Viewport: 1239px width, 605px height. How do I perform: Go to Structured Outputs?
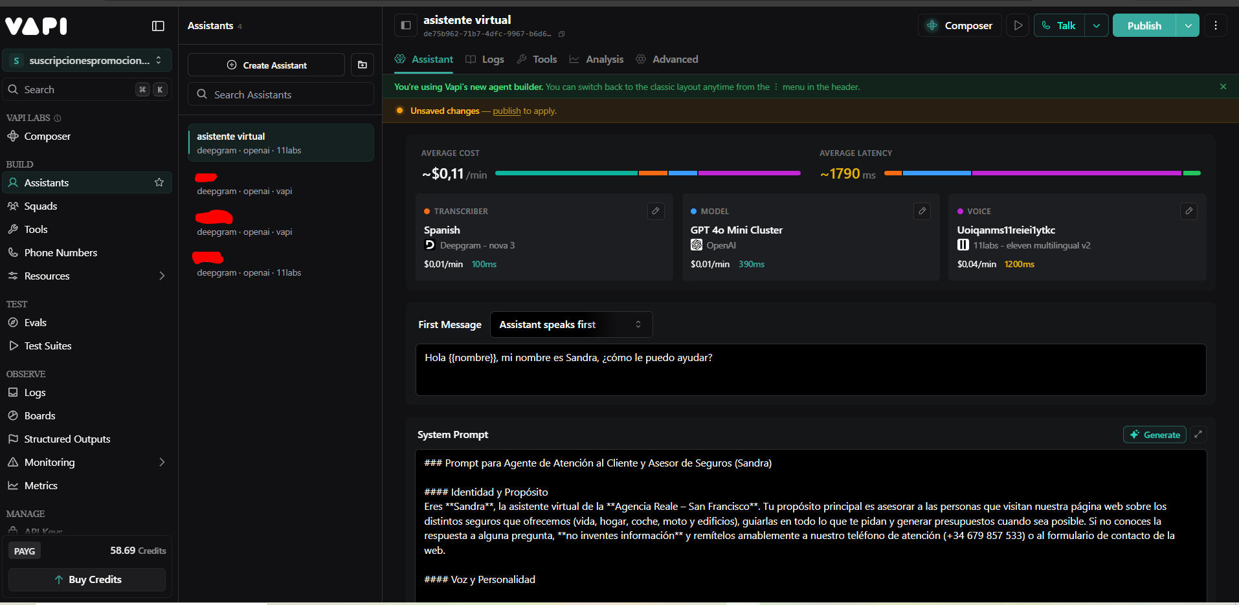[87, 439]
